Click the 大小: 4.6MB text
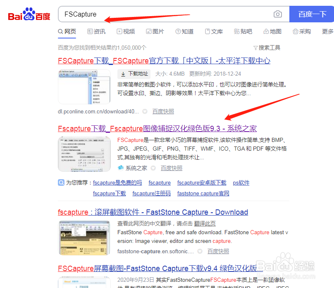Viewport: 334px width, 288px height. pos(170,74)
